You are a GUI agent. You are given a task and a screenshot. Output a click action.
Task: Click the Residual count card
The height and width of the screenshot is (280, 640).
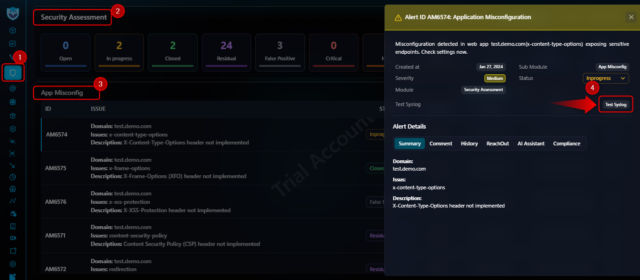click(226, 52)
